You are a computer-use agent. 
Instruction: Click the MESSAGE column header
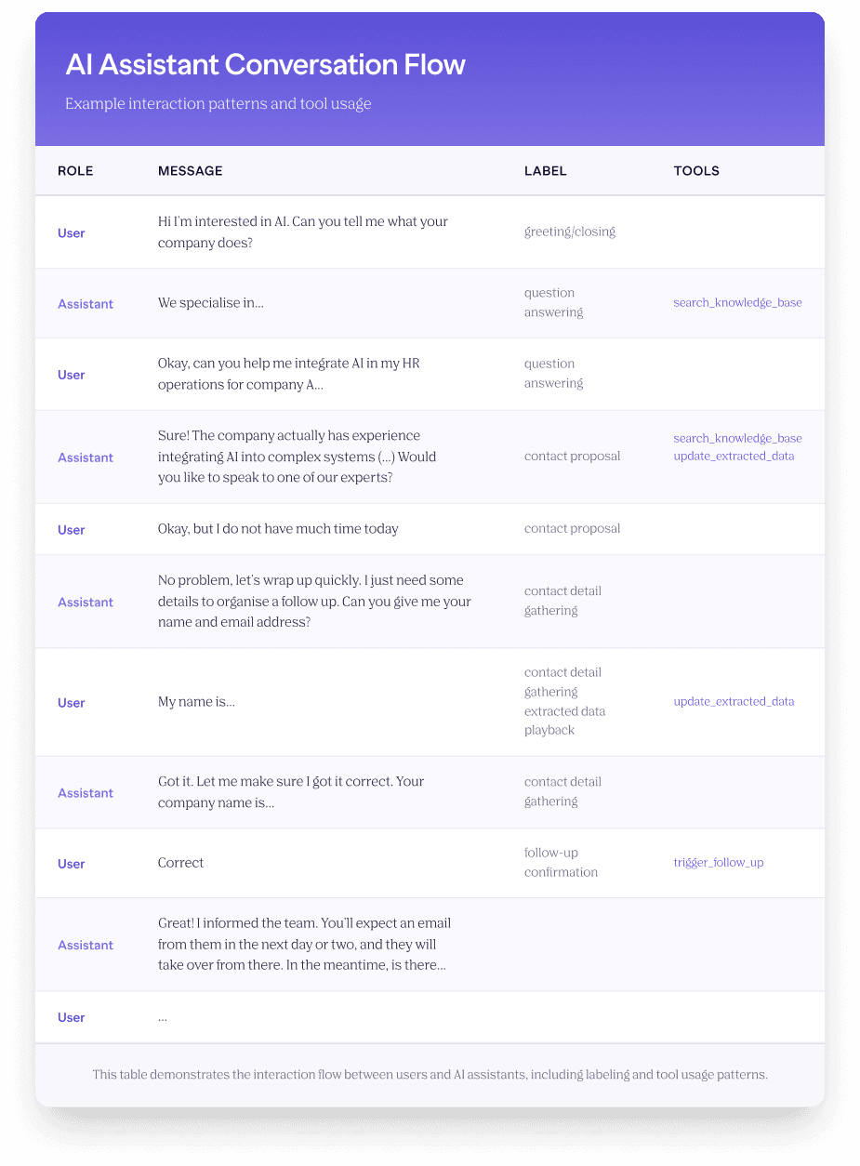point(191,171)
